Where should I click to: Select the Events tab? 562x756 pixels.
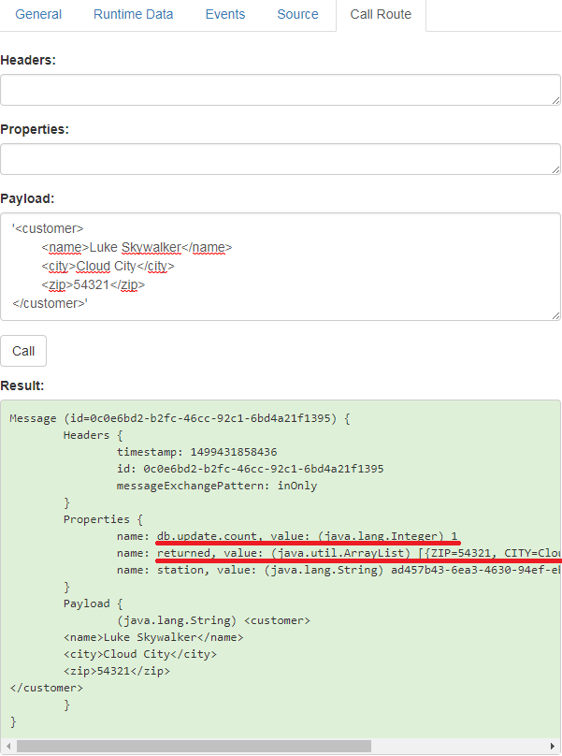[224, 15]
